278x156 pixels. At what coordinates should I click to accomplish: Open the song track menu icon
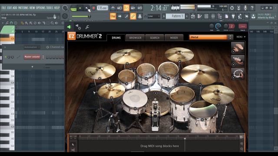[242, 137]
